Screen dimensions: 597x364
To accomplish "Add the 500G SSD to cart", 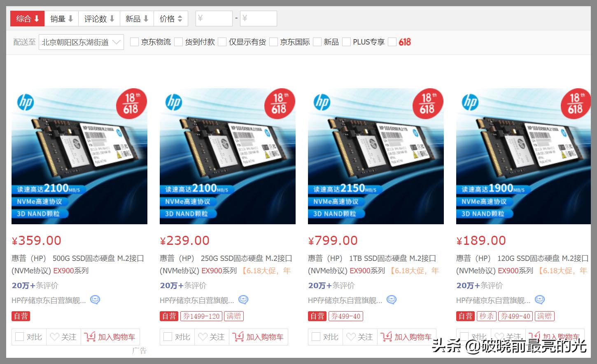I will pyautogui.click(x=110, y=337).
